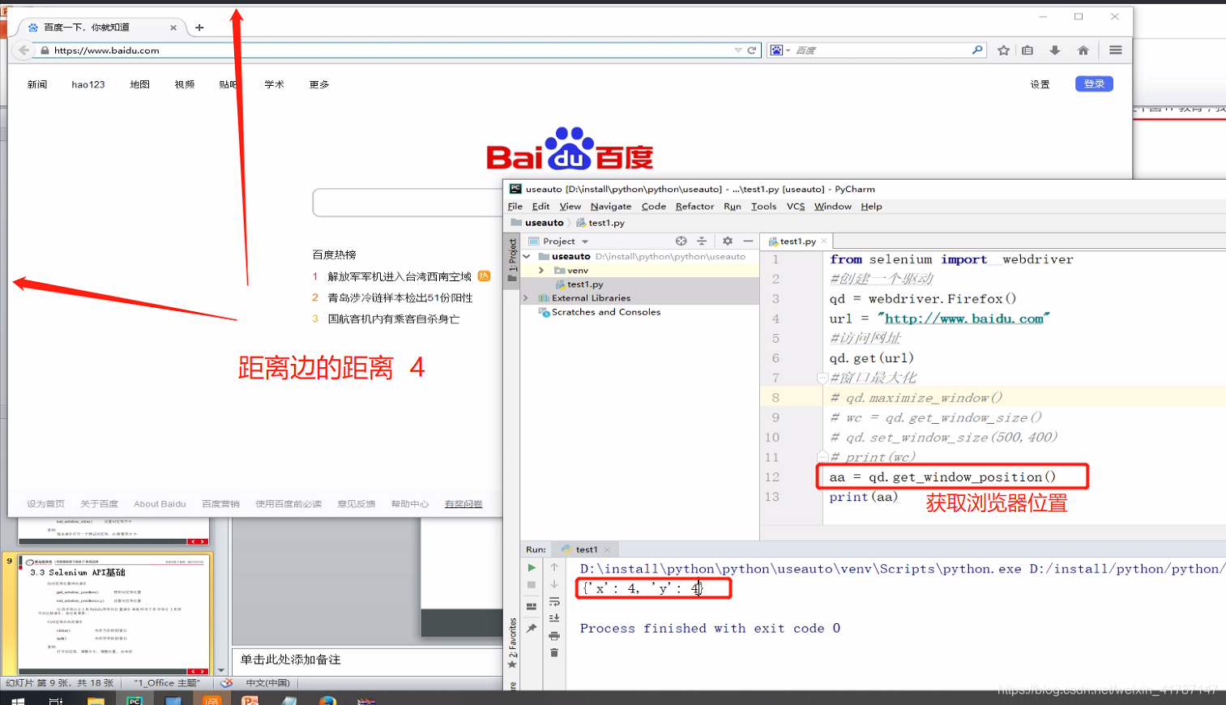Click the stop process square icon
This screenshot has height=705, width=1226.
pyautogui.click(x=532, y=585)
